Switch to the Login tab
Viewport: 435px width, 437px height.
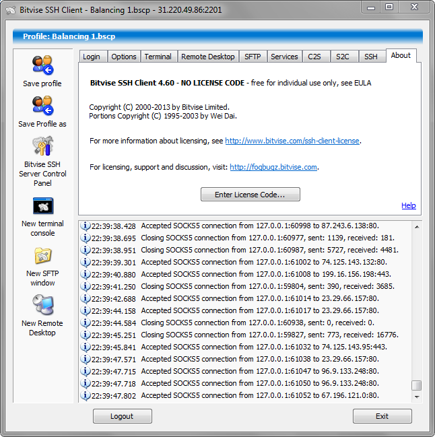pos(94,57)
